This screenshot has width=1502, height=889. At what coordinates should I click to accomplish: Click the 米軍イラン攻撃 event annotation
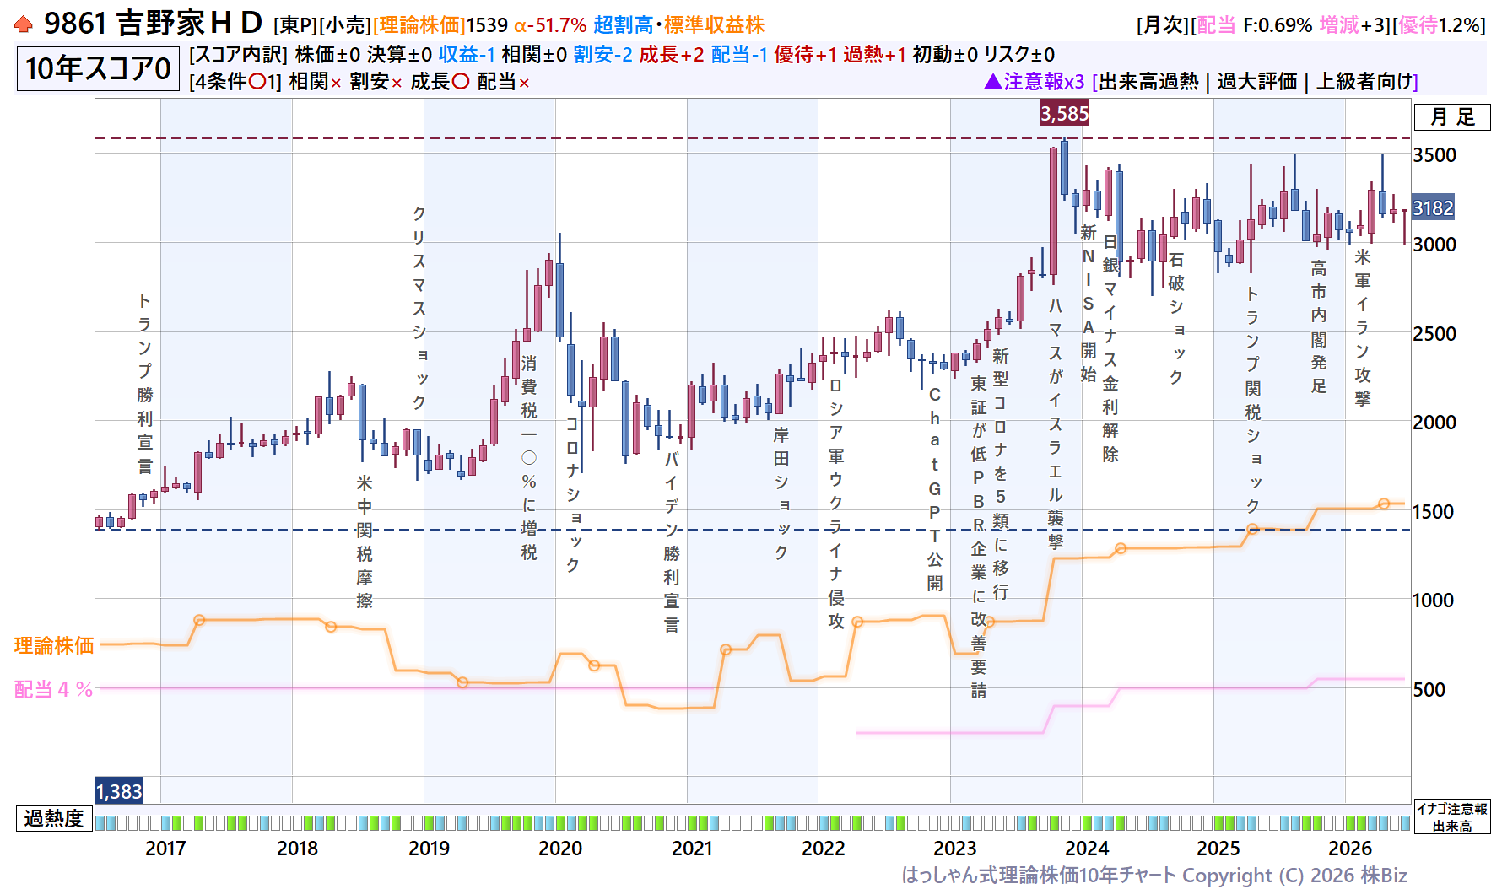1363,327
